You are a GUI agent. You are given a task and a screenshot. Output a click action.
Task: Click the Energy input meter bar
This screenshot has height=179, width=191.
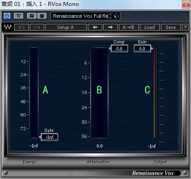(34, 93)
